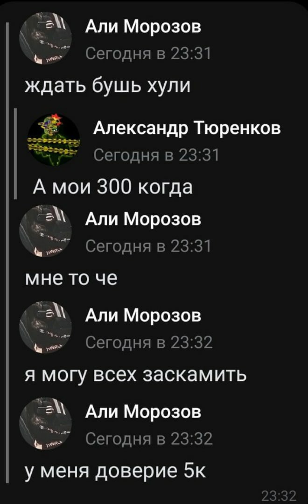The width and height of the screenshot is (308, 504).
Task: Click the nested reply quote bar near Александр
Action: (x=15, y=154)
